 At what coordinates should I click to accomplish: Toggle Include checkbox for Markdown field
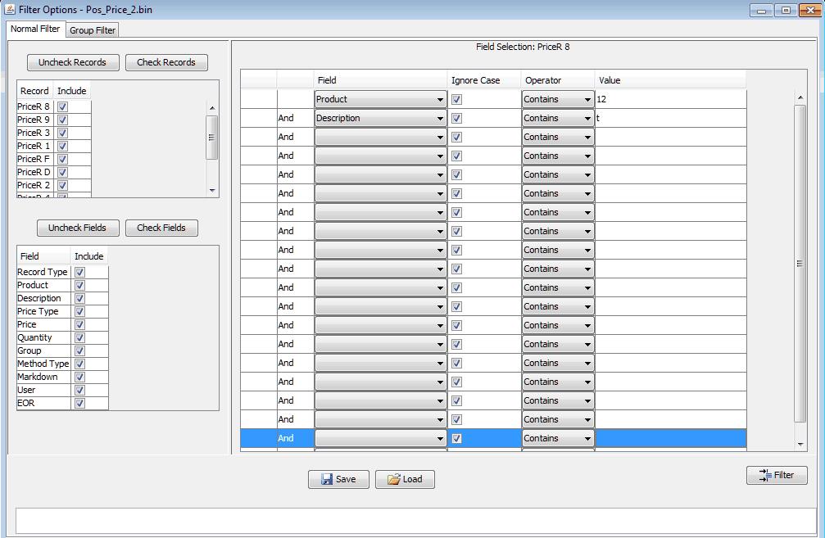tap(79, 377)
